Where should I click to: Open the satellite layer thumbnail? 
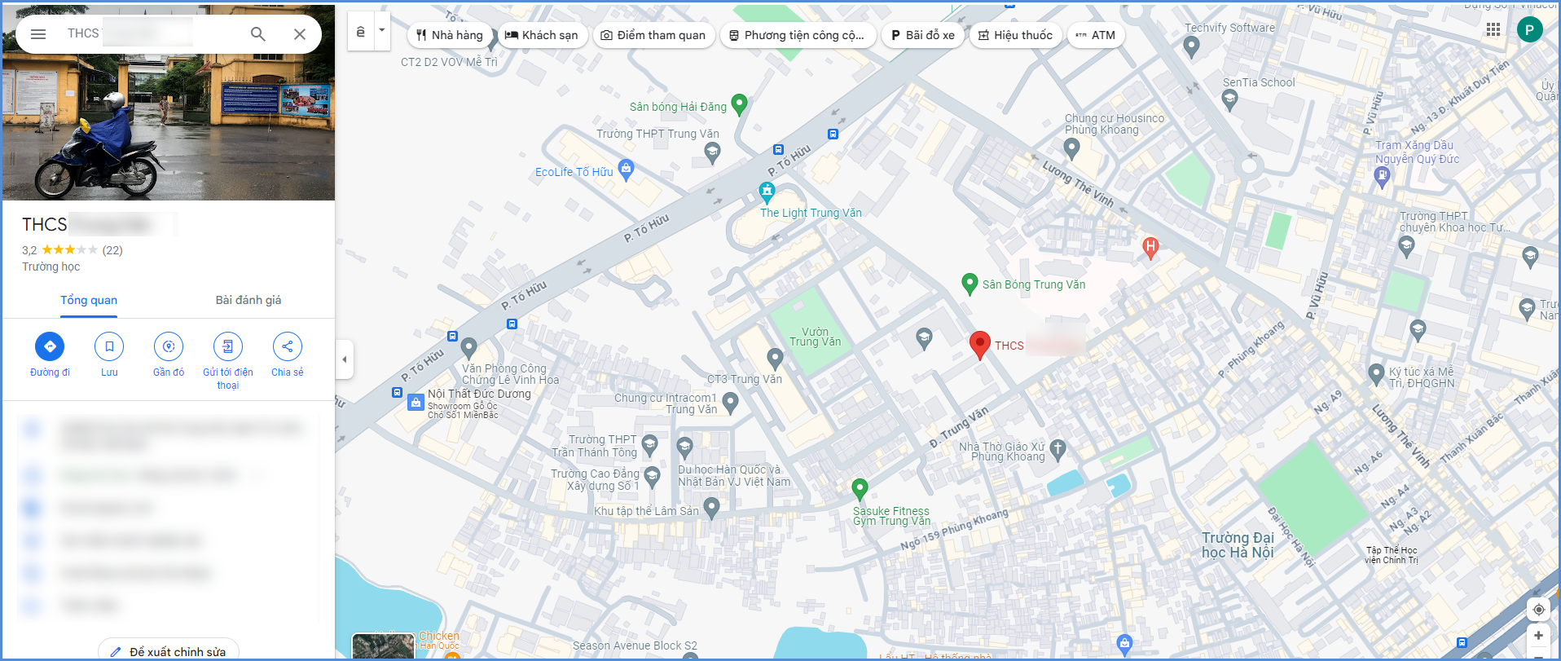click(x=383, y=646)
